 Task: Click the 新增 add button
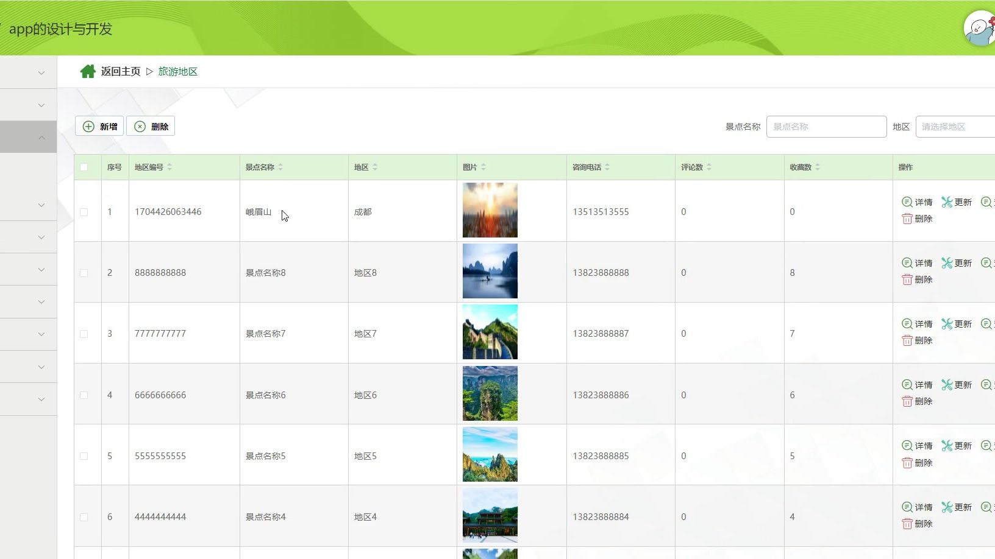coord(99,126)
